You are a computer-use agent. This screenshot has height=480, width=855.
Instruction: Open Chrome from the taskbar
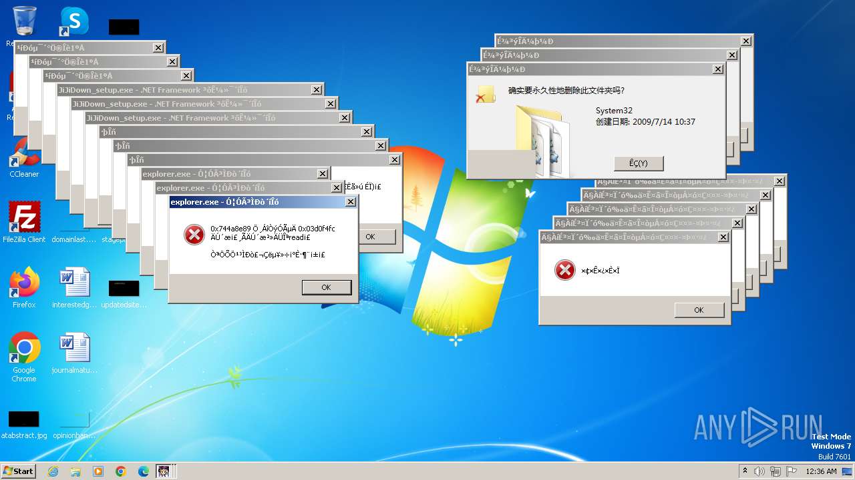tap(121, 471)
